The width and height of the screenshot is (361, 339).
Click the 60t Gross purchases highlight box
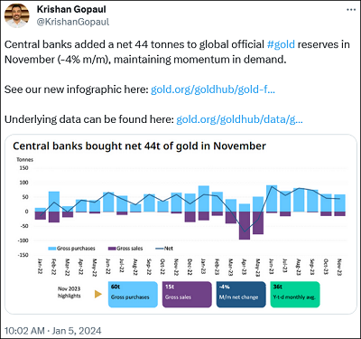pyautogui.click(x=133, y=295)
